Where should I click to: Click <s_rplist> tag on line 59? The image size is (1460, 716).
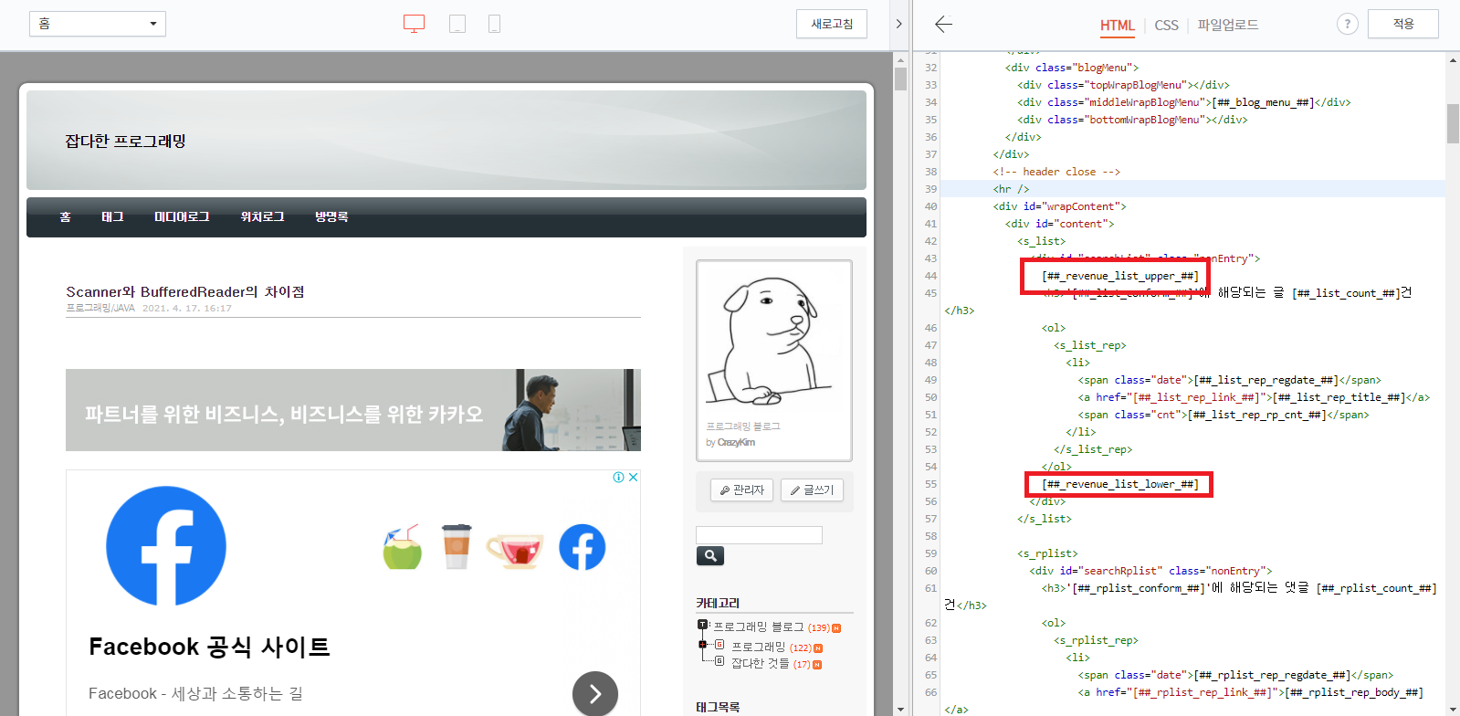pyautogui.click(x=1047, y=553)
